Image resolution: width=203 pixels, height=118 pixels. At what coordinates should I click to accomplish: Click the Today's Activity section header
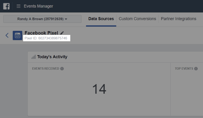[52, 57]
